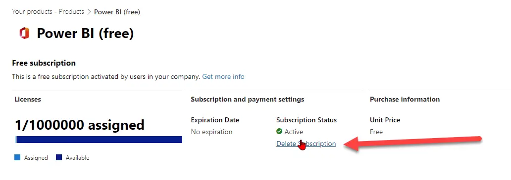The image size is (511, 180).
Task: Click the dark blue Available legend square
Action: coord(59,158)
